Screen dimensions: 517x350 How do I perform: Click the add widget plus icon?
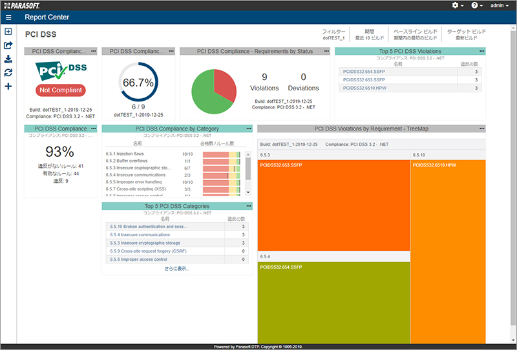[8, 87]
